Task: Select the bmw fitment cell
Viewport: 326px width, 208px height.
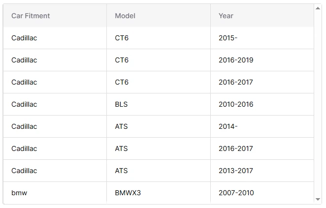Action: pos(19,193)
